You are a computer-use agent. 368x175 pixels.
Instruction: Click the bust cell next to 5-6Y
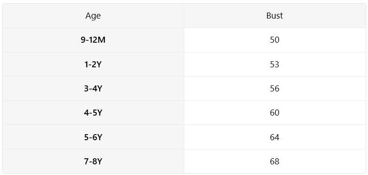click(x=275, y=137)
